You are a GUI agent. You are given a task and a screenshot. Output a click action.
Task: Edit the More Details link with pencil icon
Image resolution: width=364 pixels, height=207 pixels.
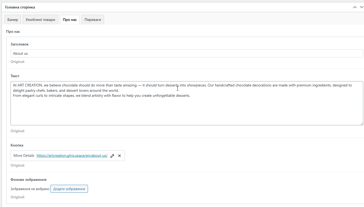112,156
